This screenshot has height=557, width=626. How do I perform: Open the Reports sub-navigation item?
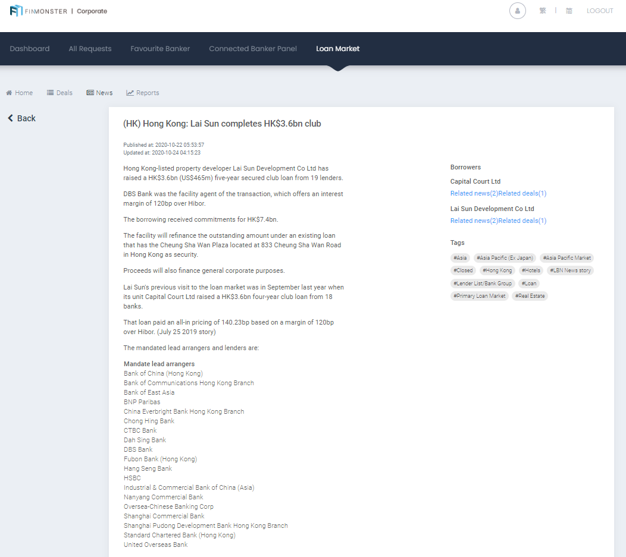pos(143,93)
